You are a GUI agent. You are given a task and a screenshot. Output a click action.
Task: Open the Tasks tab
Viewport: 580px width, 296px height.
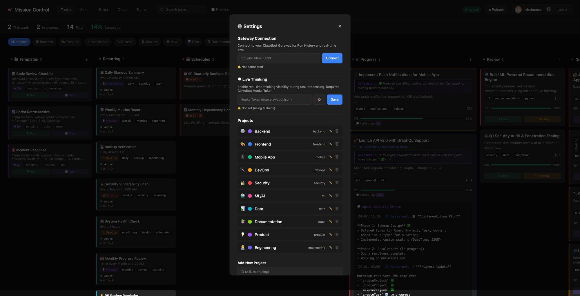[x=66, y=10]
